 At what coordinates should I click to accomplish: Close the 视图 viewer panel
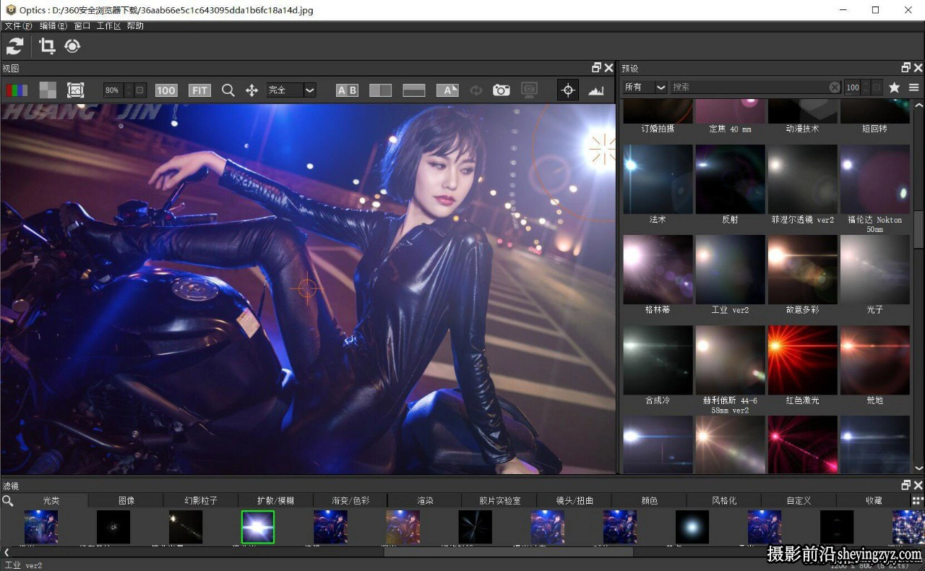pos(608,68)
